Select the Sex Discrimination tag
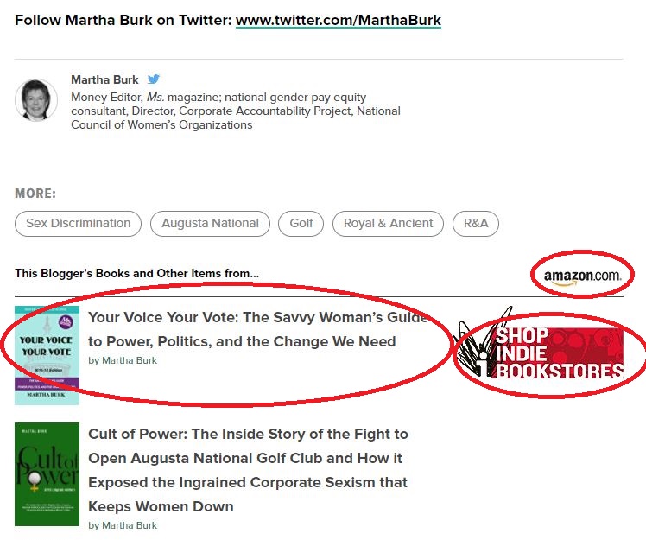Screen dimensions: 646x540 coord(79,223)
